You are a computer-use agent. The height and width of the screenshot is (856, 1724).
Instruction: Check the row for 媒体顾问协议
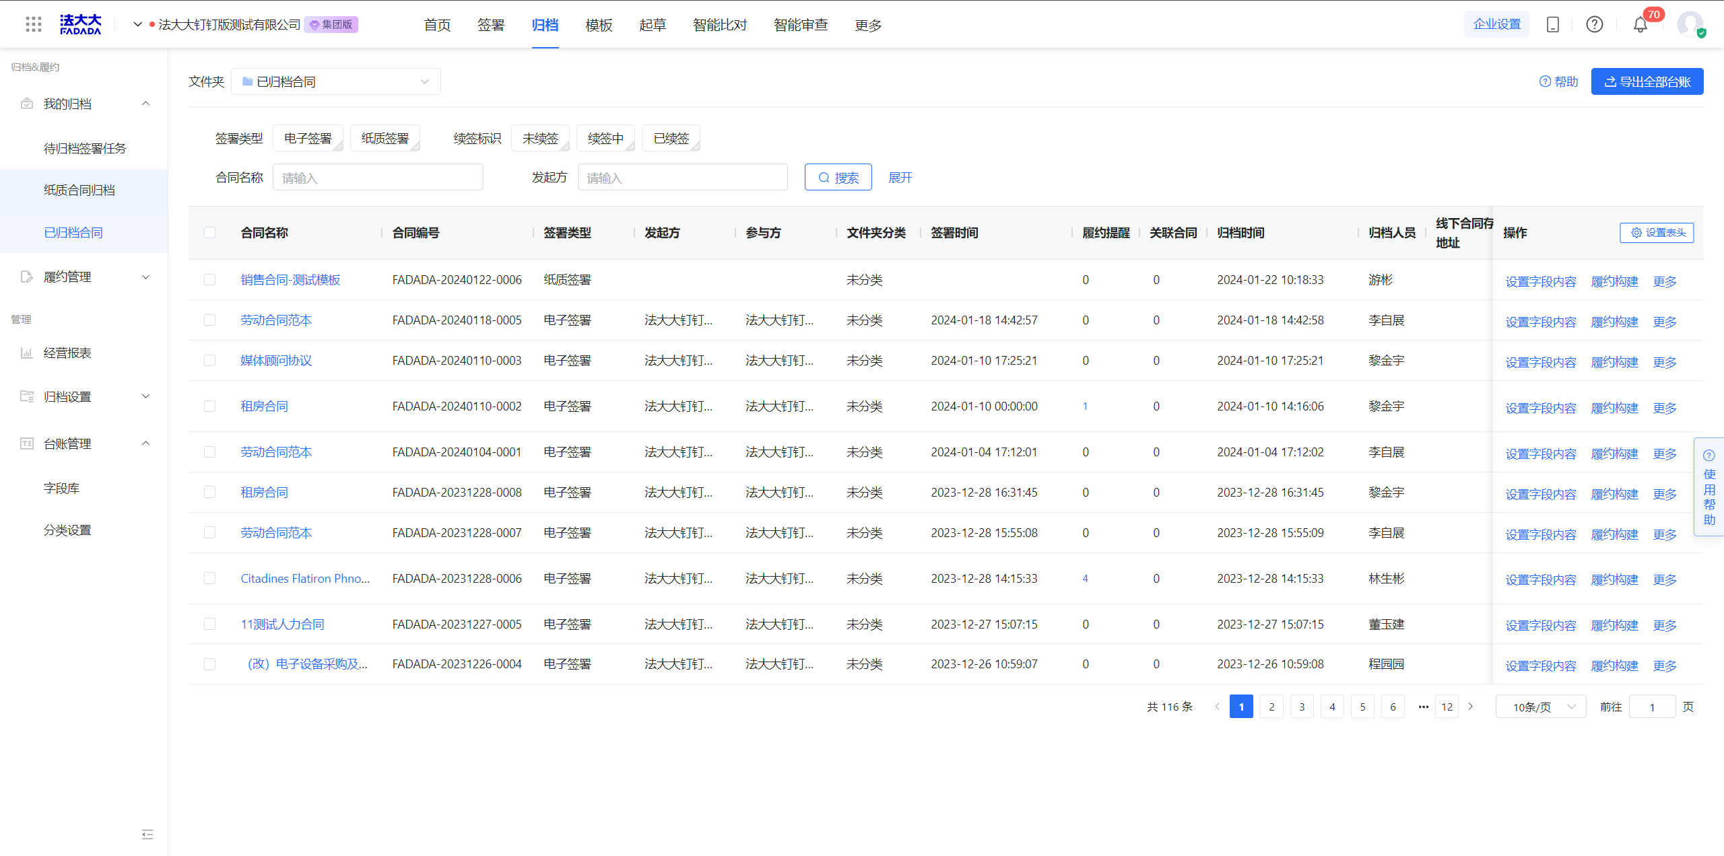210,361
